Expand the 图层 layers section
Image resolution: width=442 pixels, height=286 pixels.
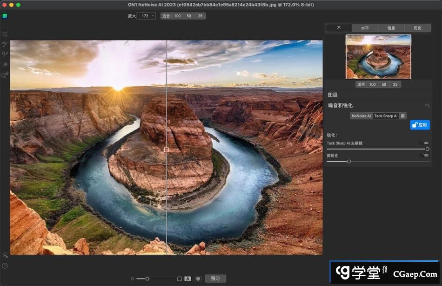click(333, 95)
